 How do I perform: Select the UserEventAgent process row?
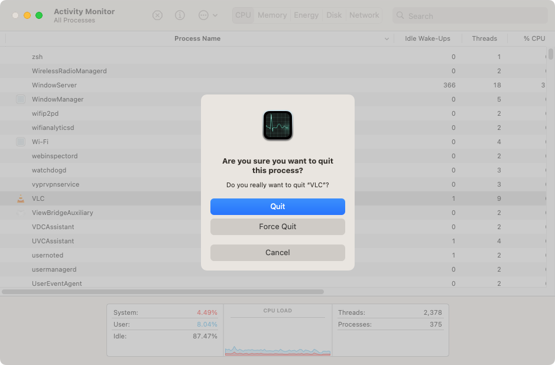click(272, 283)
